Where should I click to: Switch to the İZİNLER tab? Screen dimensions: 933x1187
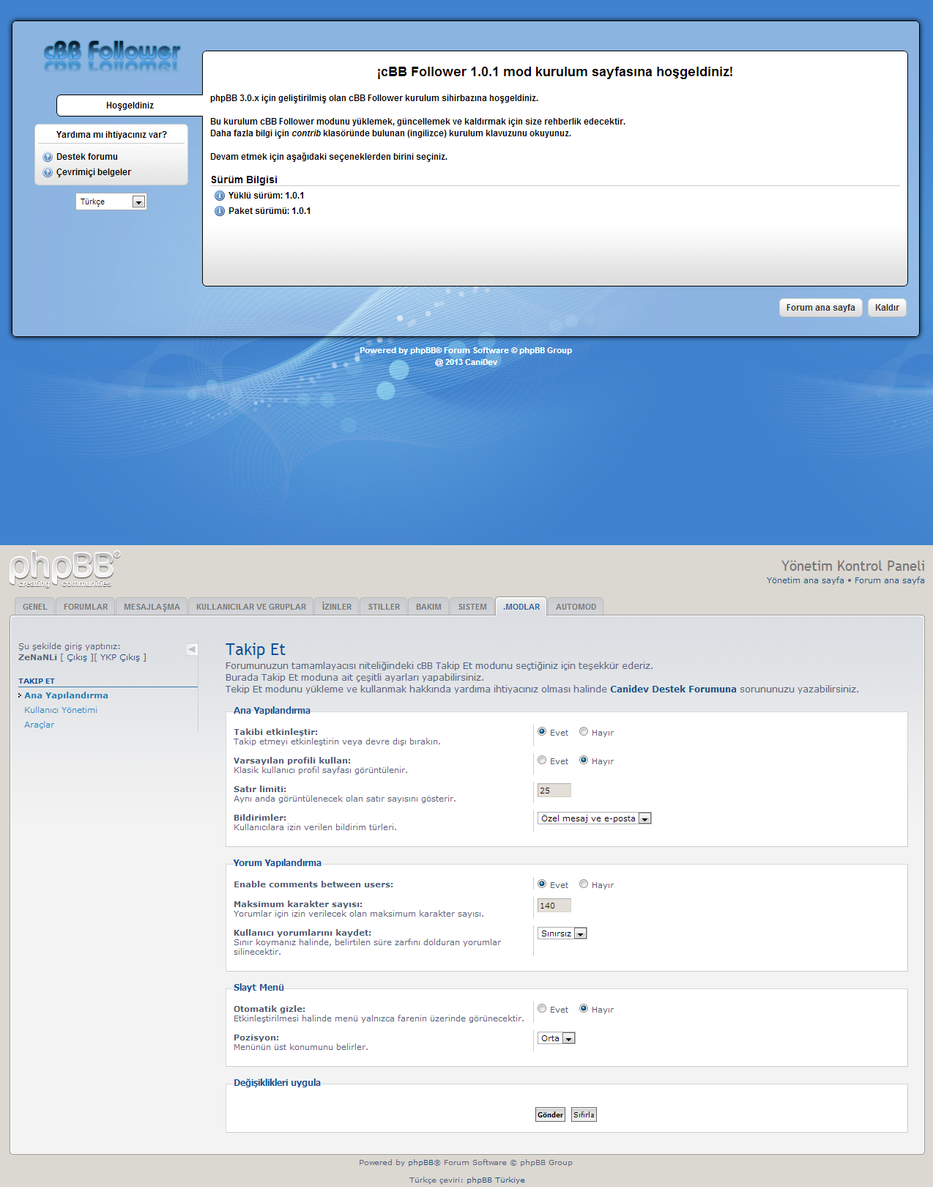coord(337,607)
